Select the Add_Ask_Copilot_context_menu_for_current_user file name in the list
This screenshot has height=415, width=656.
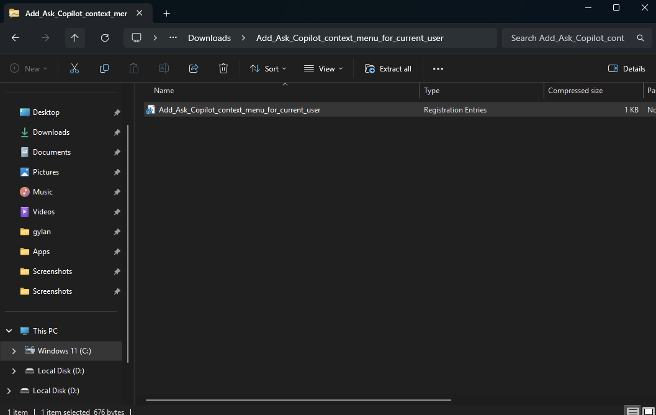tap(240, 110)
